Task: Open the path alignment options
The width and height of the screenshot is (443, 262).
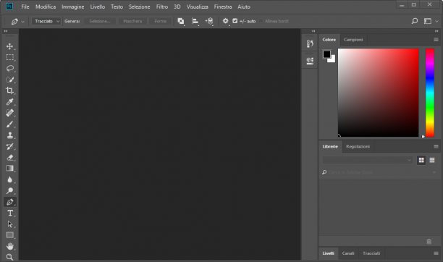Action: click(x=195, y=21)
